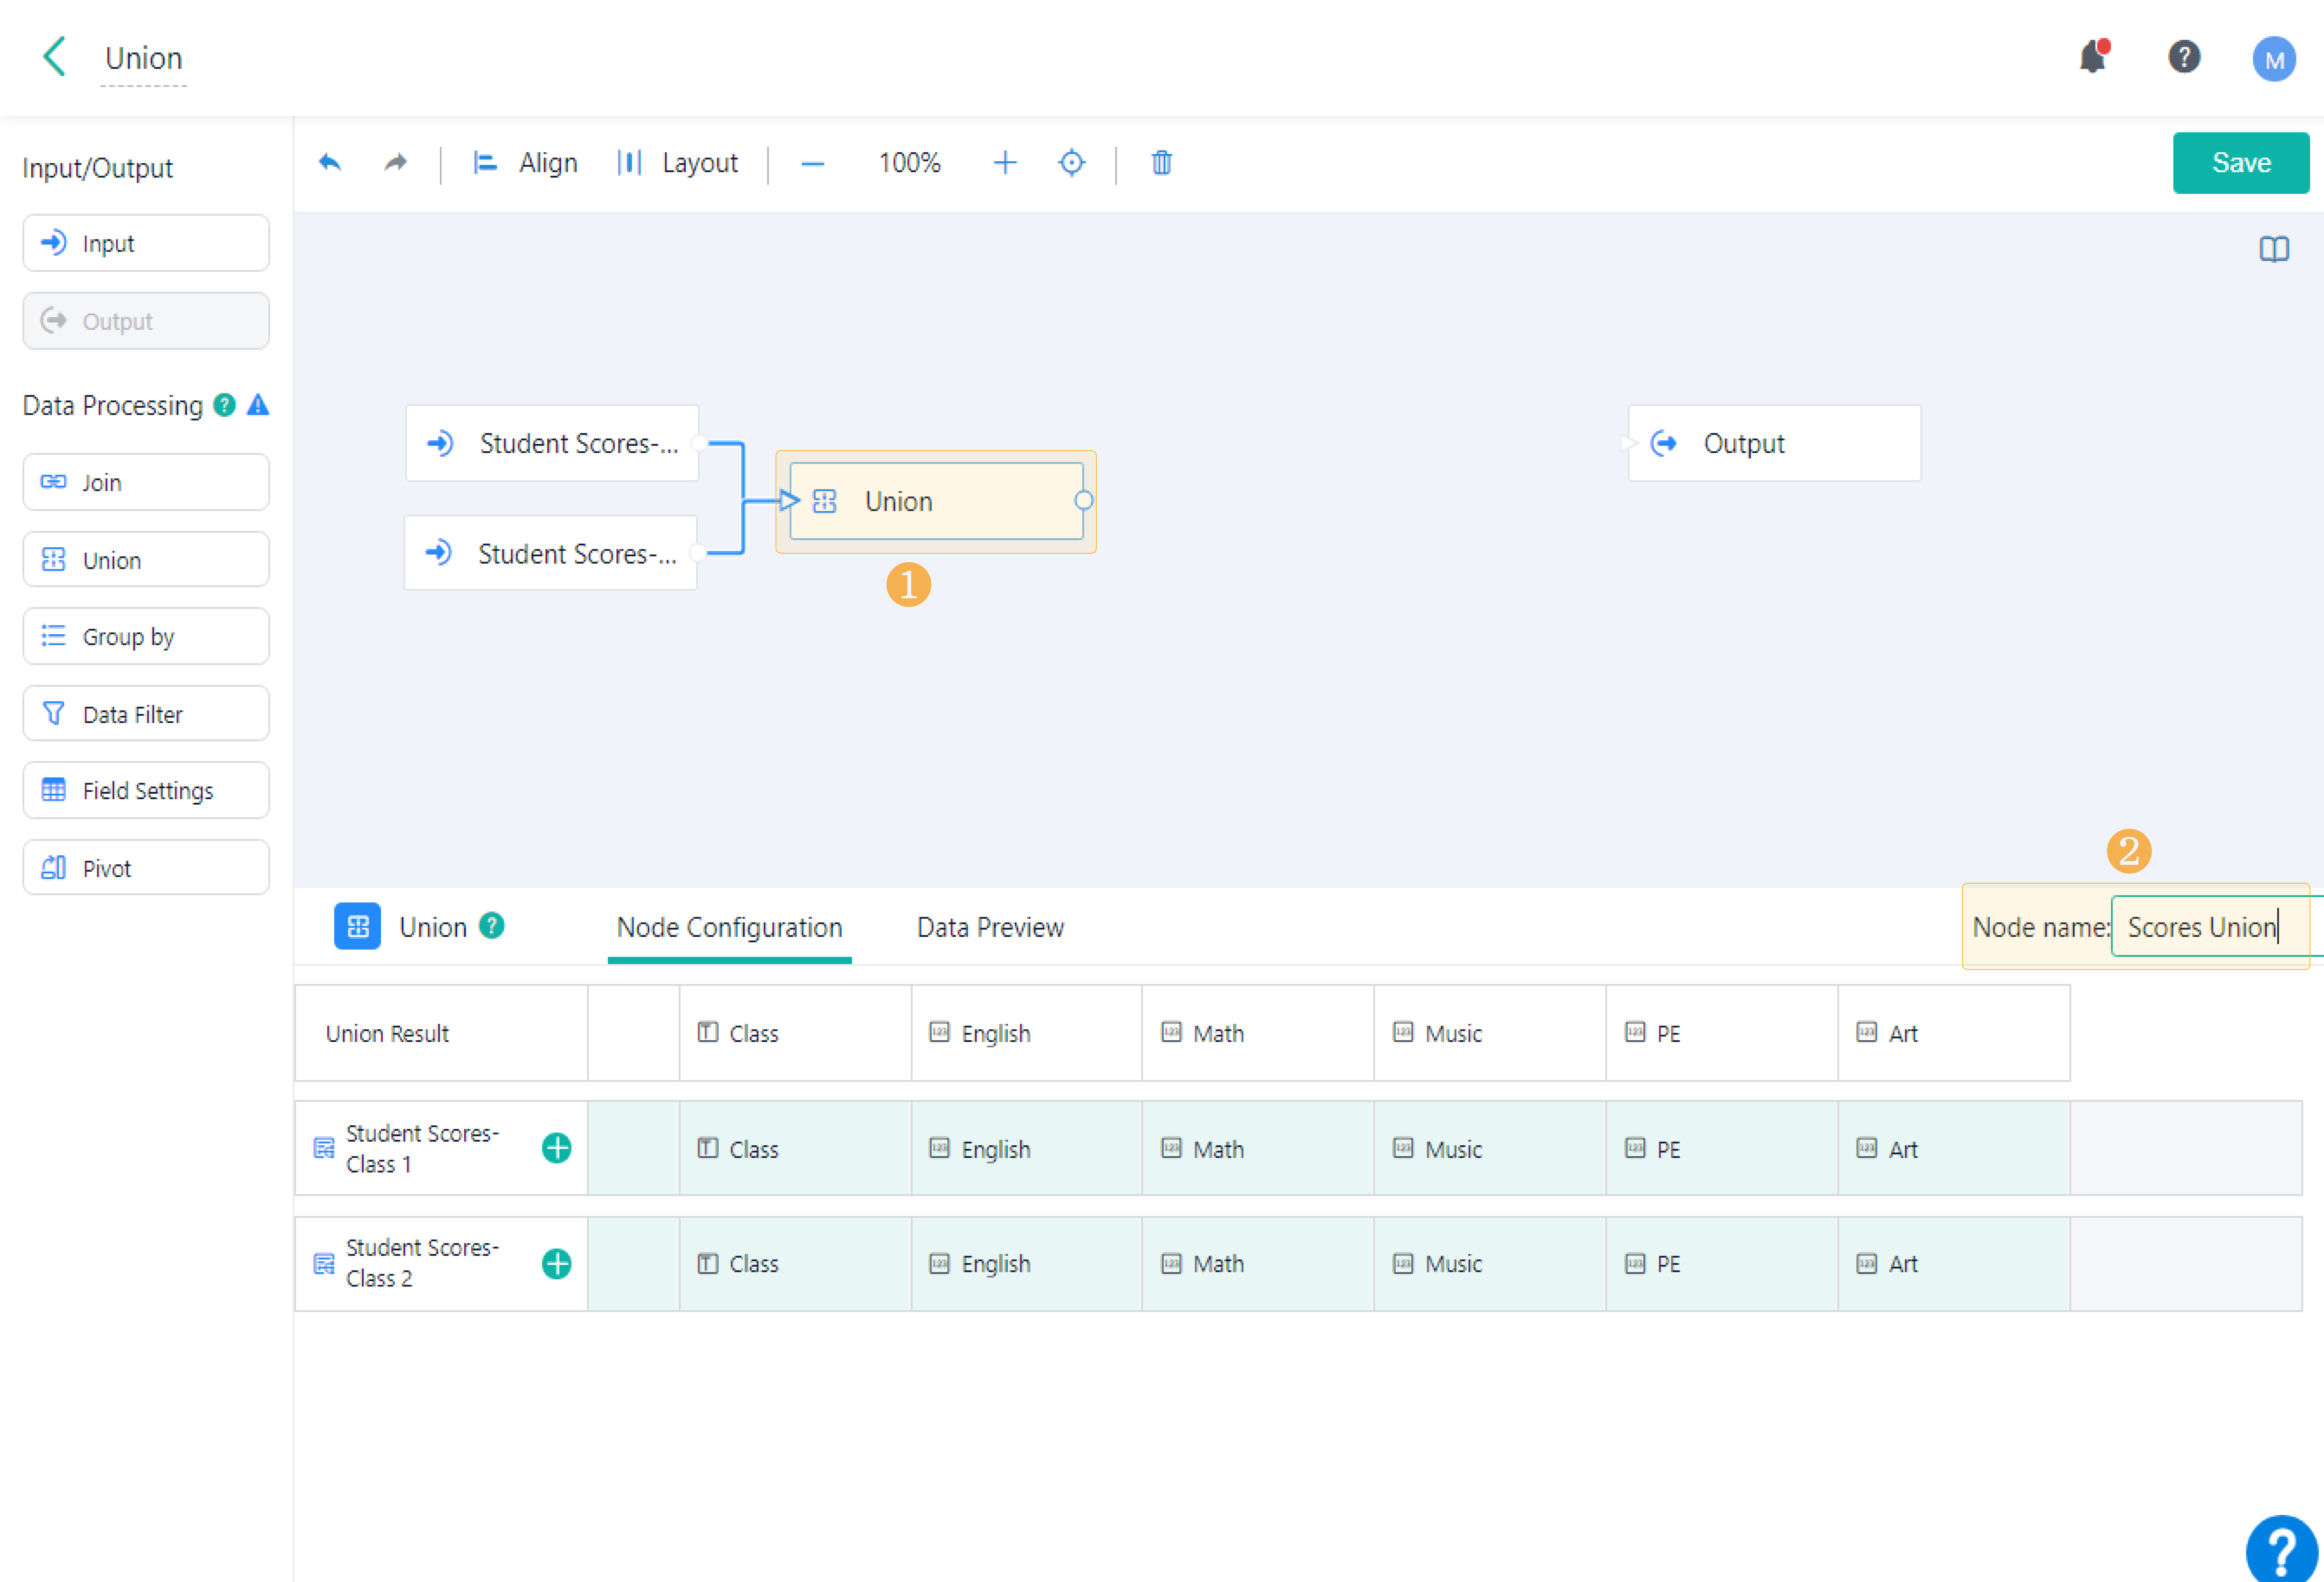Click Class field in Class 1 row
The width and height of the screenshot is (2324, 1582).
795,1148
